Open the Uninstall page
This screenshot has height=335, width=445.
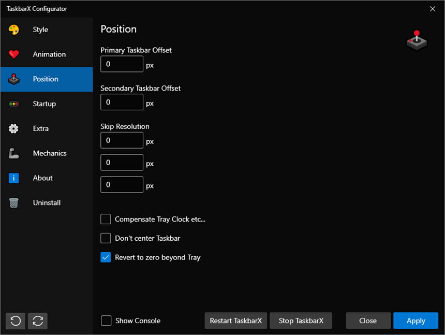[47, 202]
